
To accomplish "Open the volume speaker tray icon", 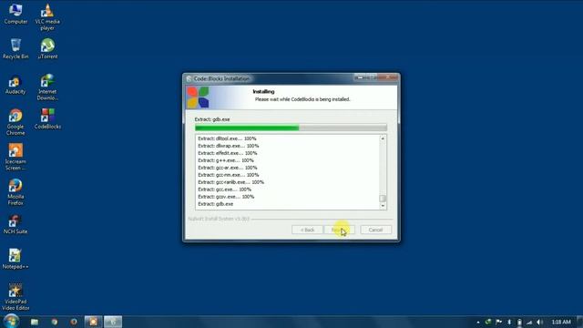I will [x=540, y=322].
